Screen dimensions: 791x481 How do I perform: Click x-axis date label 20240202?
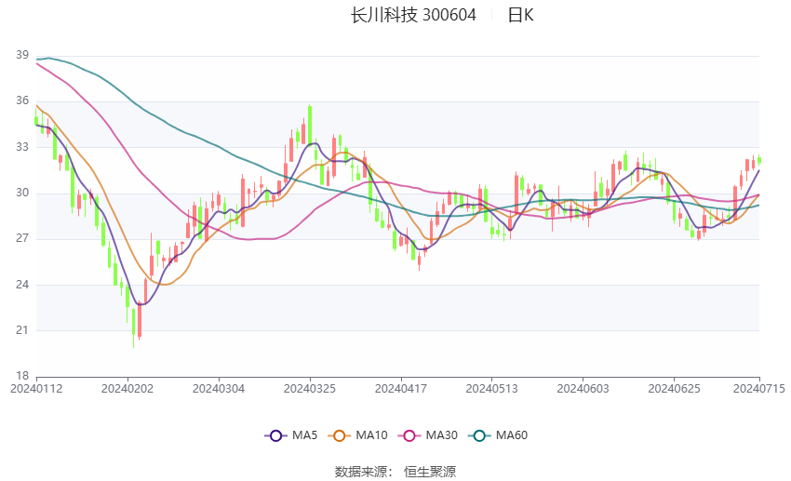click(x=127, y=389)
